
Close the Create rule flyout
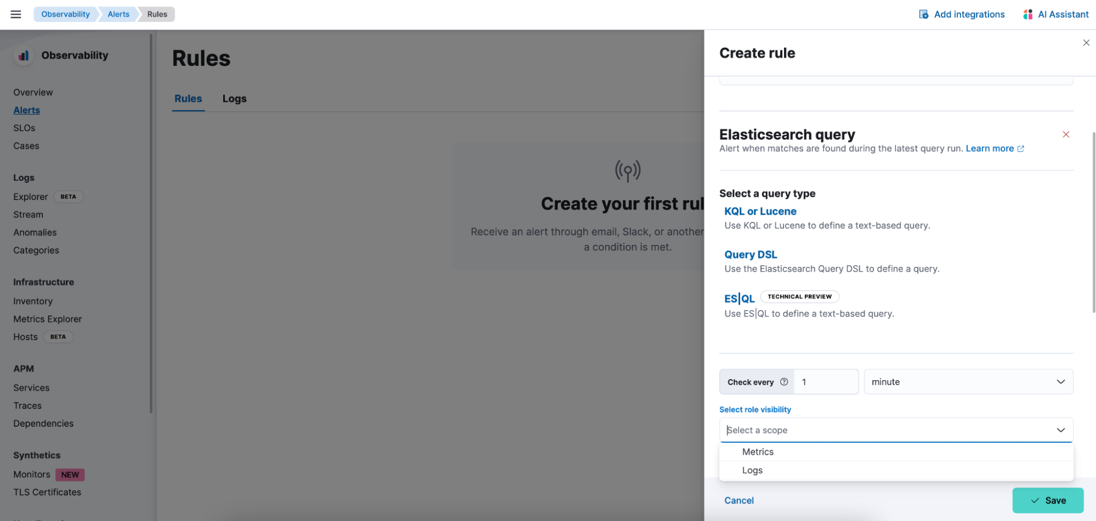(1086, 42)
